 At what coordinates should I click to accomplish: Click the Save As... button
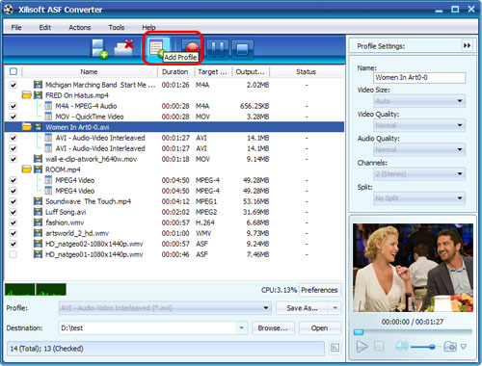(302, 308)
